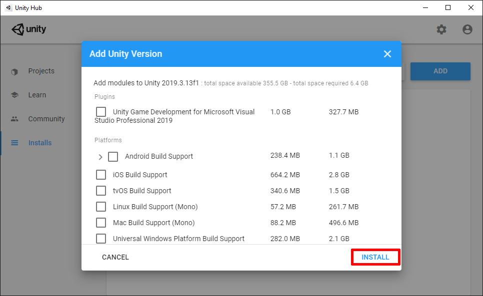Enable Android Build Support
This screenshot has width=483, height=296.
point(113,157)
